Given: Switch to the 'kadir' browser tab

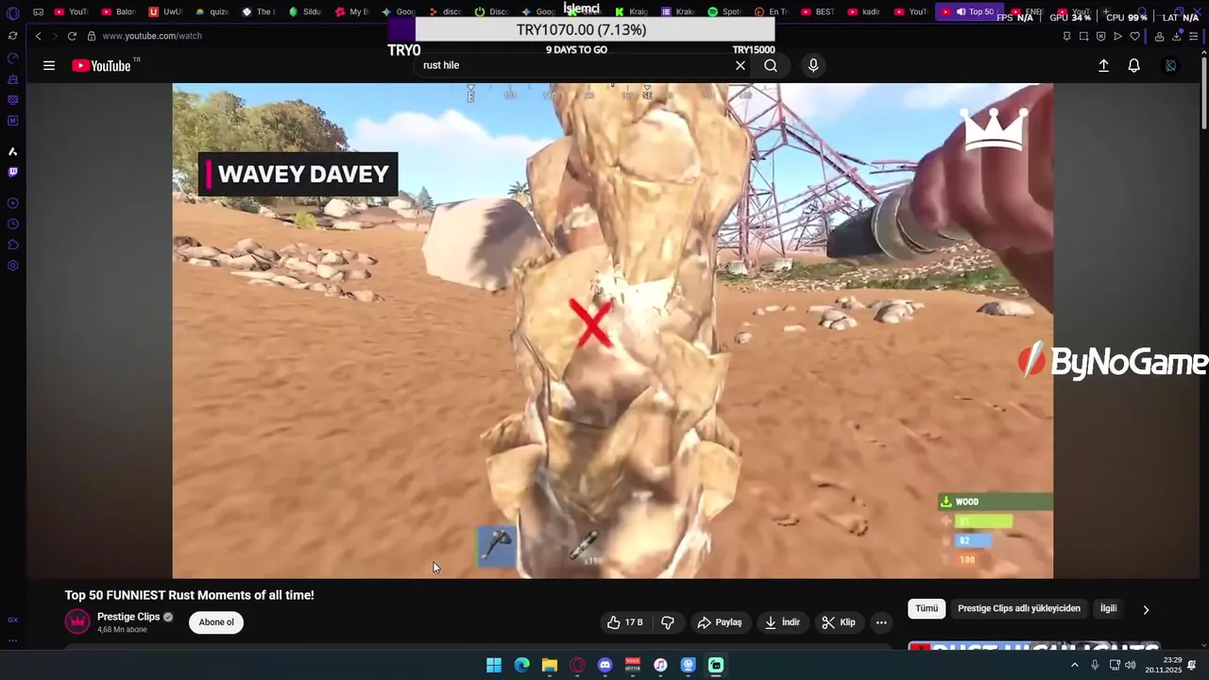Looking at the screenshot, I should (864, 12).
